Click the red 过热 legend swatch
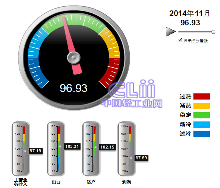Image resolution: width=220 pixels, height=188 pixels. click(x=201, y=96)
